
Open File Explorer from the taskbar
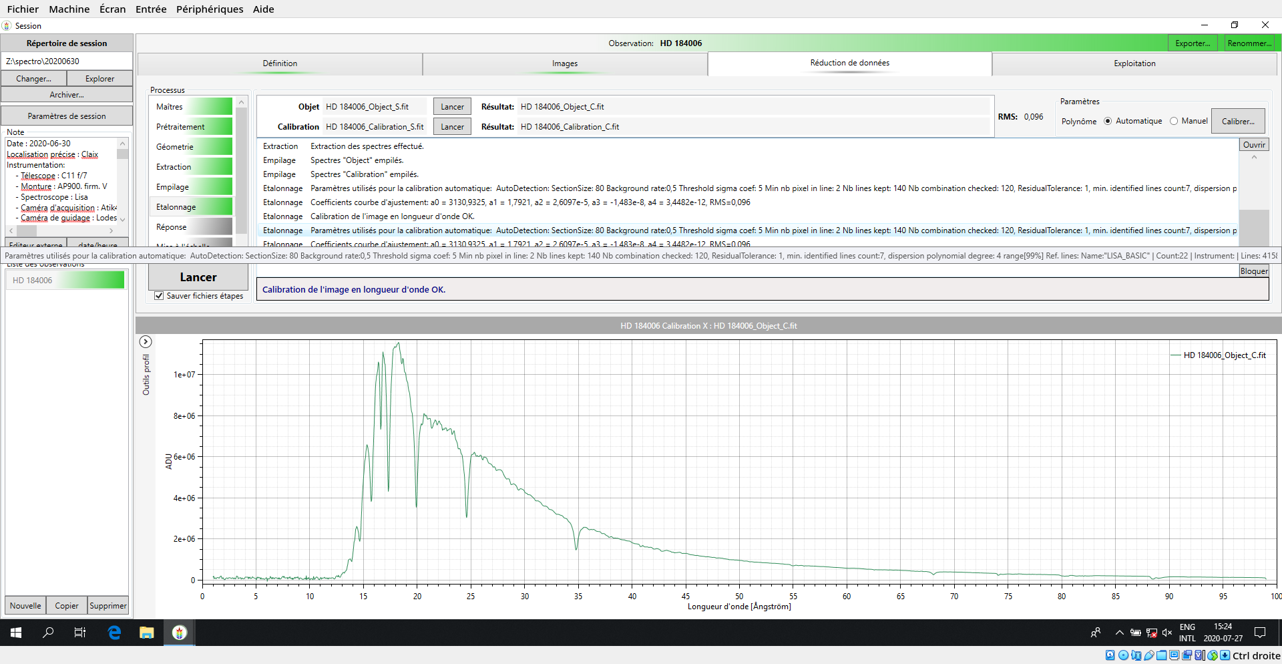pos(146,633)
